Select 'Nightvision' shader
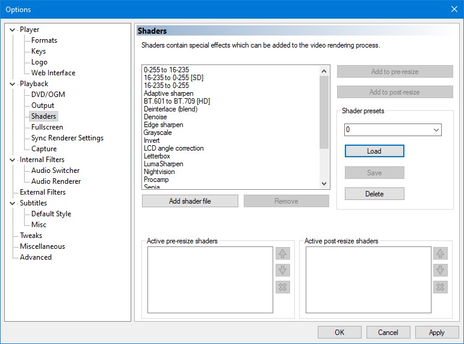Viewport: 464px width, 344px height. tap(159, 172)
